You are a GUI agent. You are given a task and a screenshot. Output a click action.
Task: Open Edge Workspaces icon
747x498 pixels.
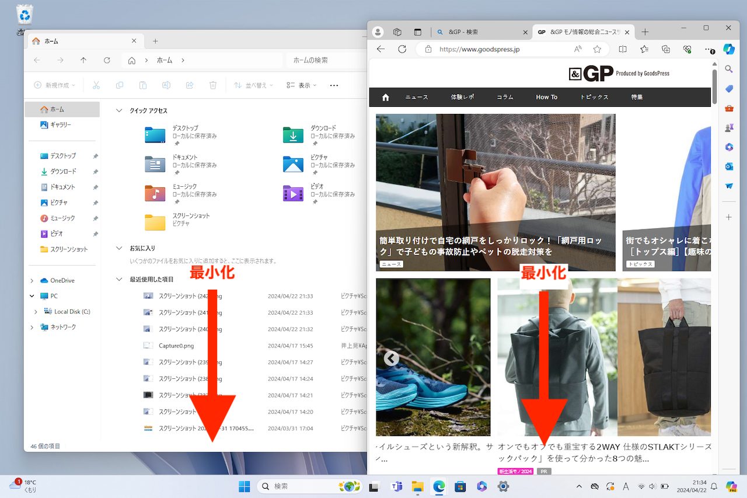(397, 32)
